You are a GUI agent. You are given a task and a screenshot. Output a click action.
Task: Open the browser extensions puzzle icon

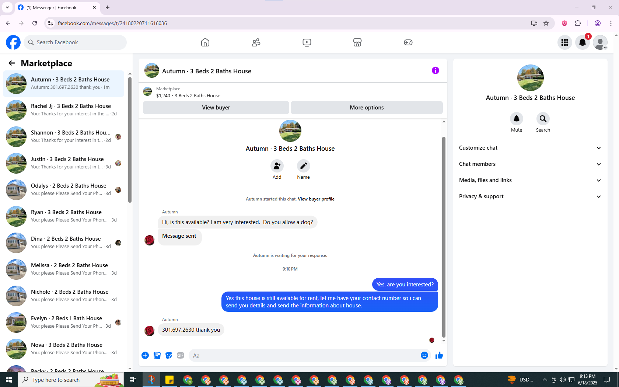578,23
